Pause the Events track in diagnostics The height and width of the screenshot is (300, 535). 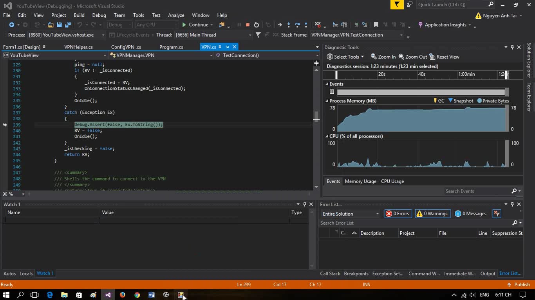(332, 92)
